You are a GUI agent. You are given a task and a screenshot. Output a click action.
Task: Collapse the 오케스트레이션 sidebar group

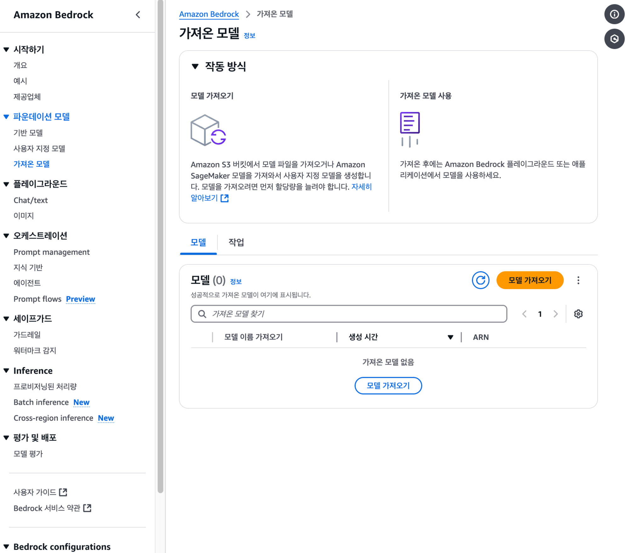tap(6, 236)
